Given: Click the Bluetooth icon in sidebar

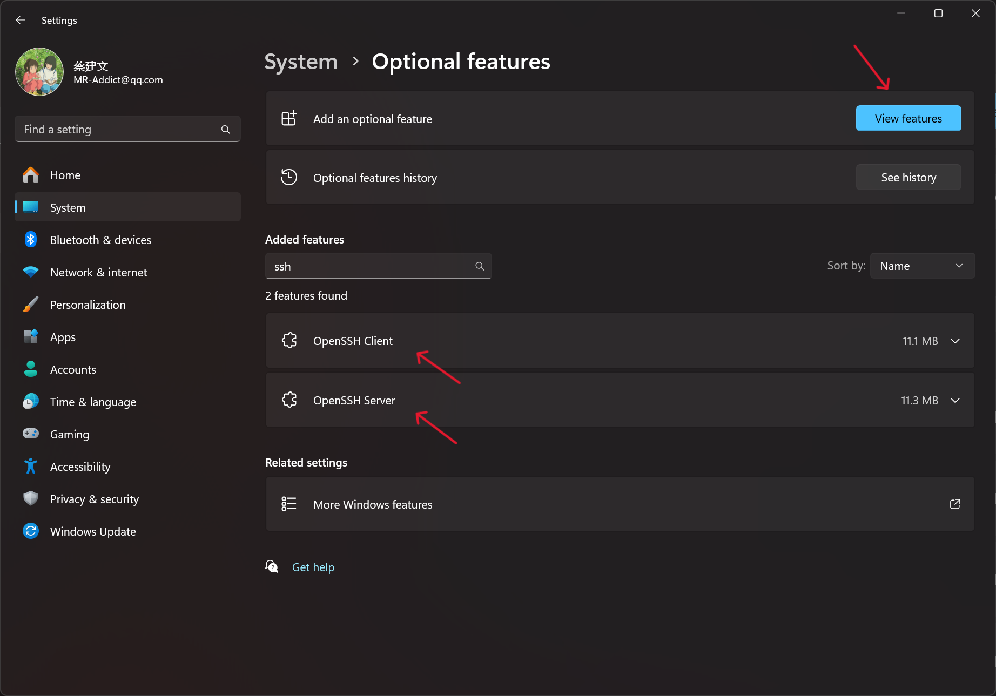Looking at the screenshot, I should click(x=31, y=239).
